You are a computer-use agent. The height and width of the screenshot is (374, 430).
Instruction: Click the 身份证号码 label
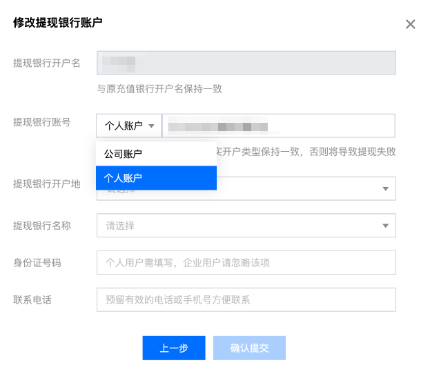click(x=37, y=262)
